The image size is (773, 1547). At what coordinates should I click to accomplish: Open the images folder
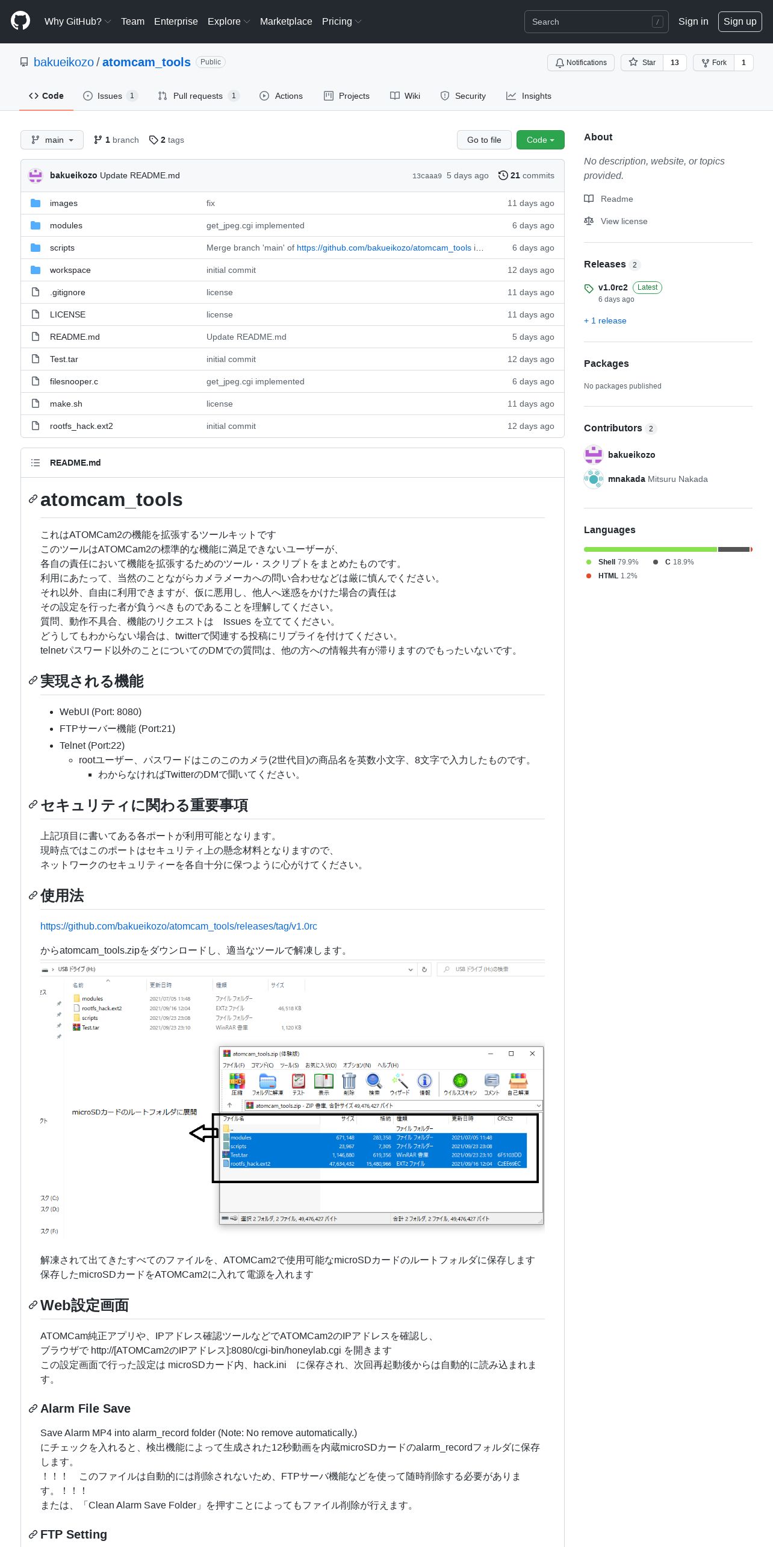pos(64,203)
